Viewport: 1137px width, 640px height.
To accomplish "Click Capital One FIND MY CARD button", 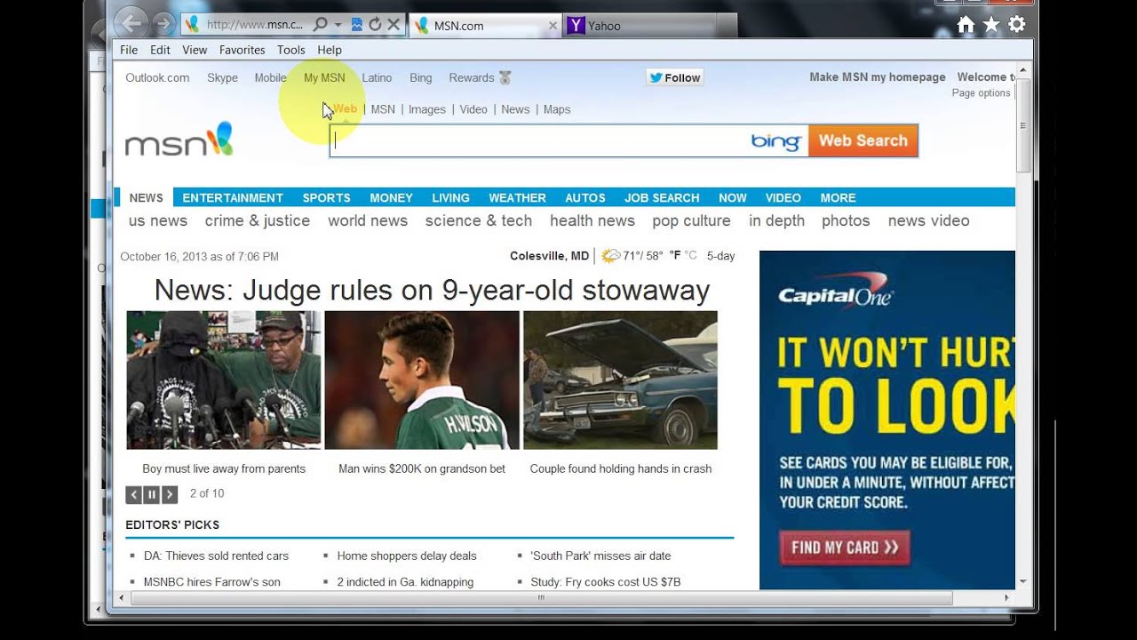I will [x=845, y=548].
